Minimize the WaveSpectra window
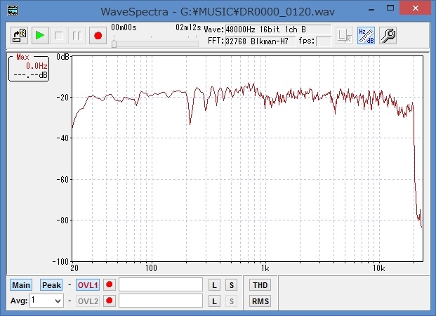Image resolution: width=436 pixels, height=316 pixels. tap(371, 8)
